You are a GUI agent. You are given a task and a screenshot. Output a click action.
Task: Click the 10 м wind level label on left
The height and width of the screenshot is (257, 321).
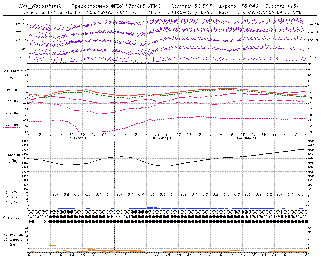[x=24, y=57]
